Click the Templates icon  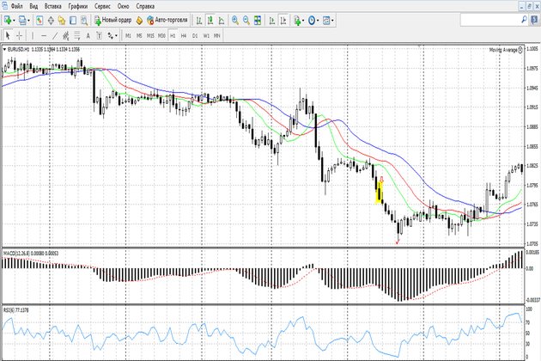pyautogui.click(x=326, y=21)
